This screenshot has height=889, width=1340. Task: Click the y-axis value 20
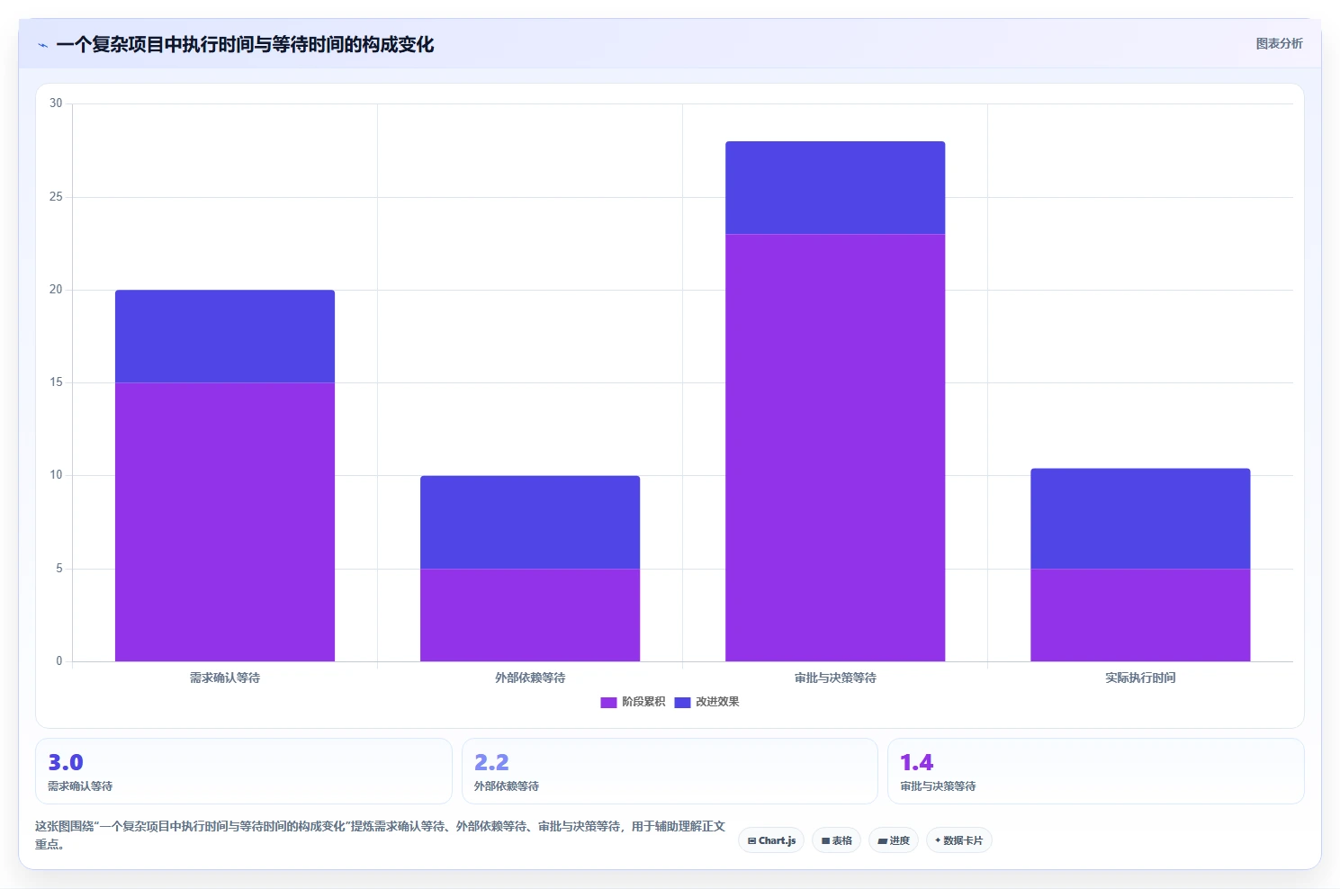click(x=56, y=290)
